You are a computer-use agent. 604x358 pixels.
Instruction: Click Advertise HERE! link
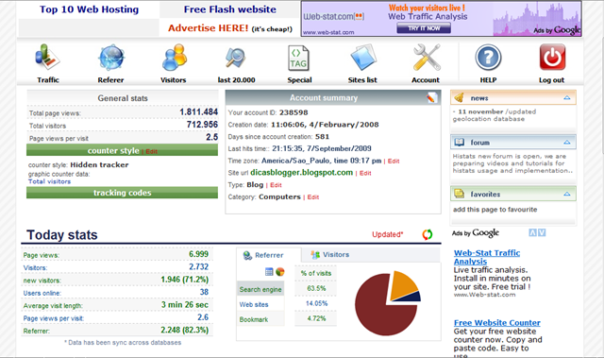(208, 28)
